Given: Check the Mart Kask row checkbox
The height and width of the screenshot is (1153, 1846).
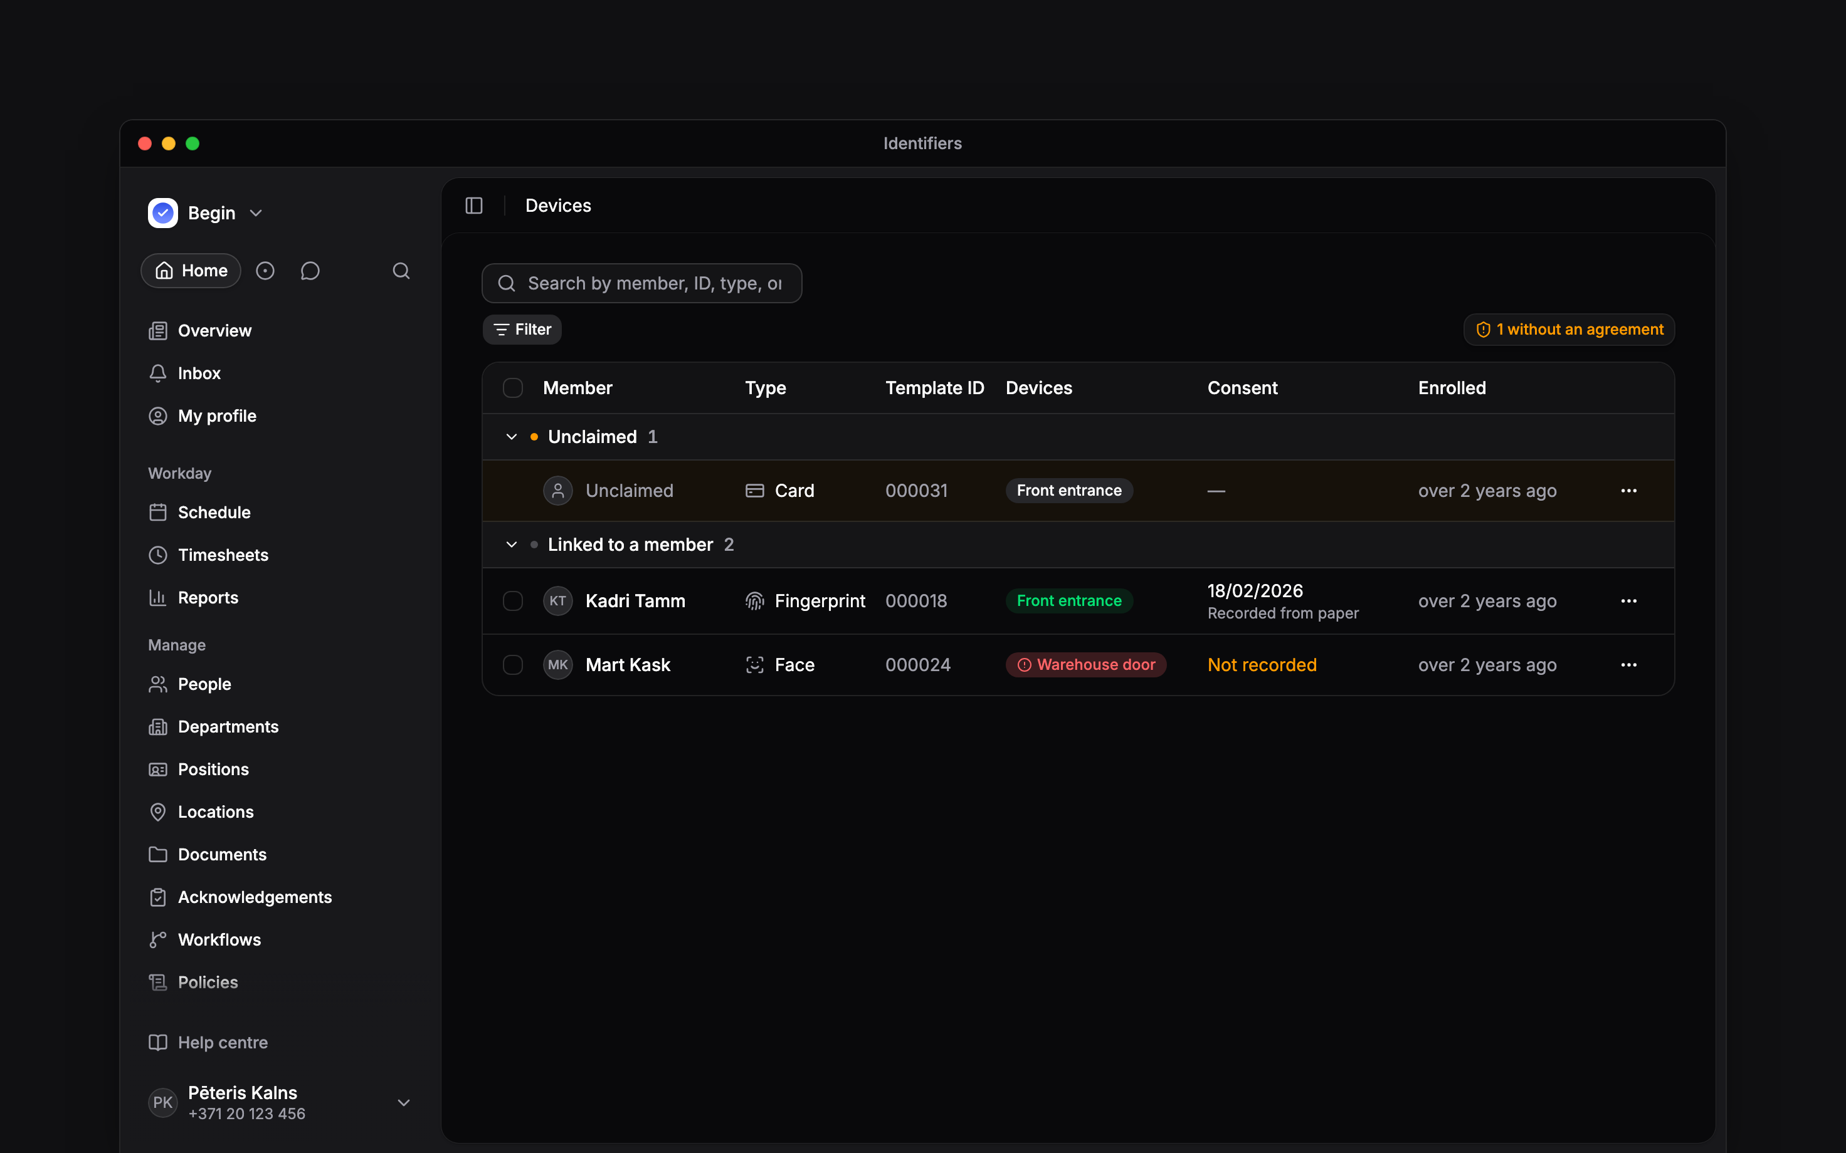Looking at the screenshot, I should [513, 665].
